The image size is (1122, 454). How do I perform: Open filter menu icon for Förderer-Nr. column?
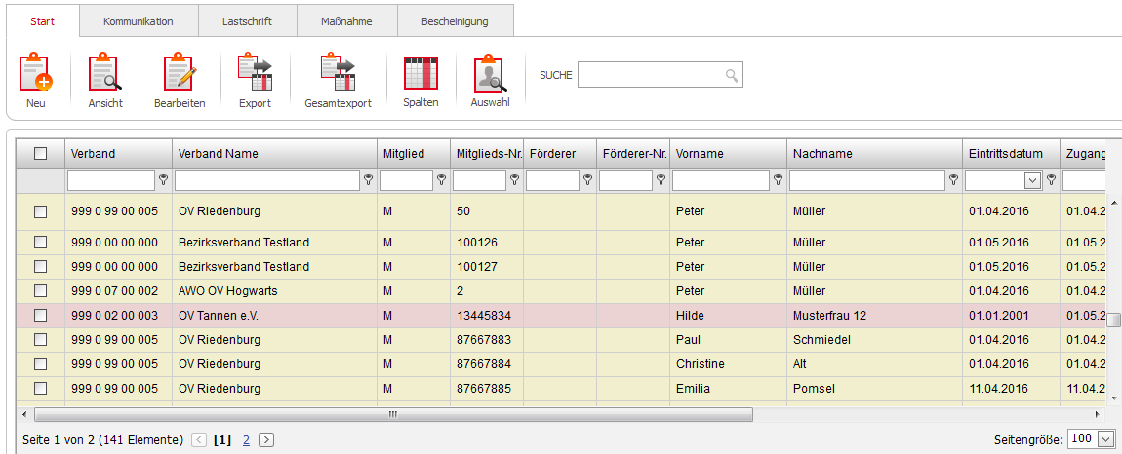pyautogui.click(x=661, y=180)
